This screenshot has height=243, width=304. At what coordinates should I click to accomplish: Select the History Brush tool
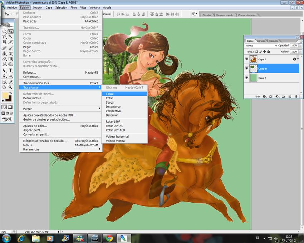pos(10,54)
